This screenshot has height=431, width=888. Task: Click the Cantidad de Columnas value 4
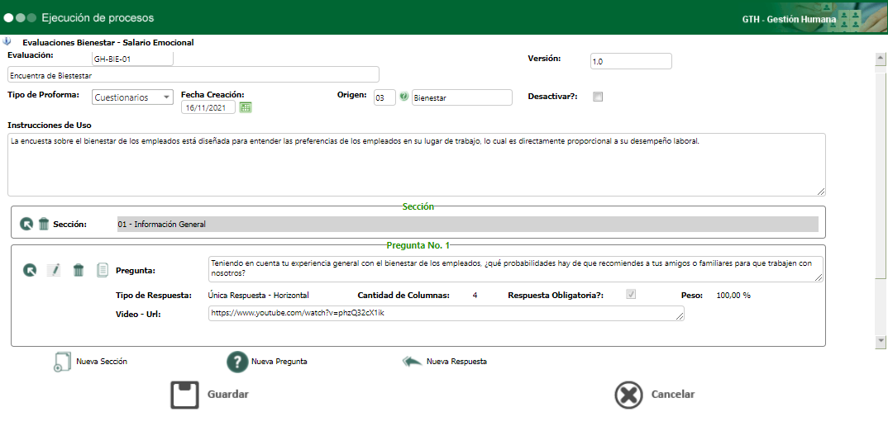tap(475, 295)
